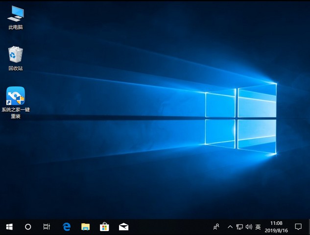Click the 回收站 text label
The image size is (310, 235).
[x=15, y=68]
